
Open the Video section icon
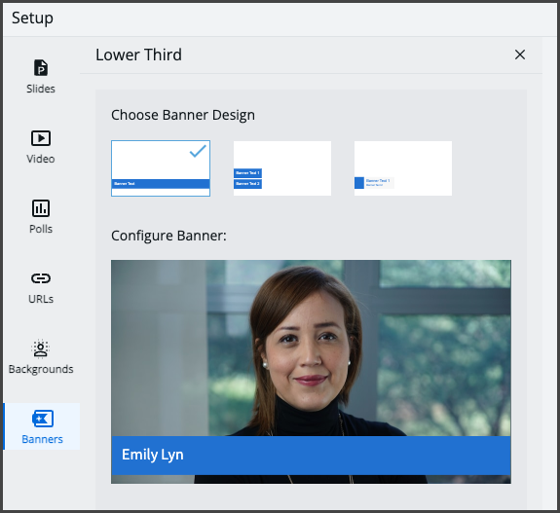tap(41, 138)
